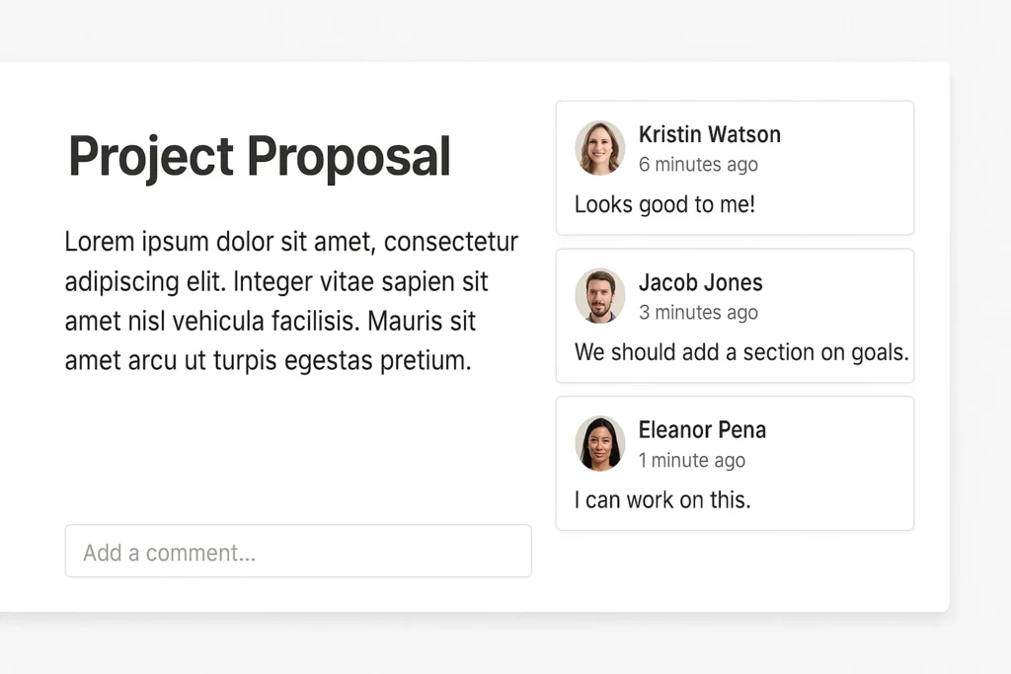The width and height of the screenshot is (1011, 674).
Task: Click Jacob Jones's profile avatar
Action: click(x=600, y=296)
